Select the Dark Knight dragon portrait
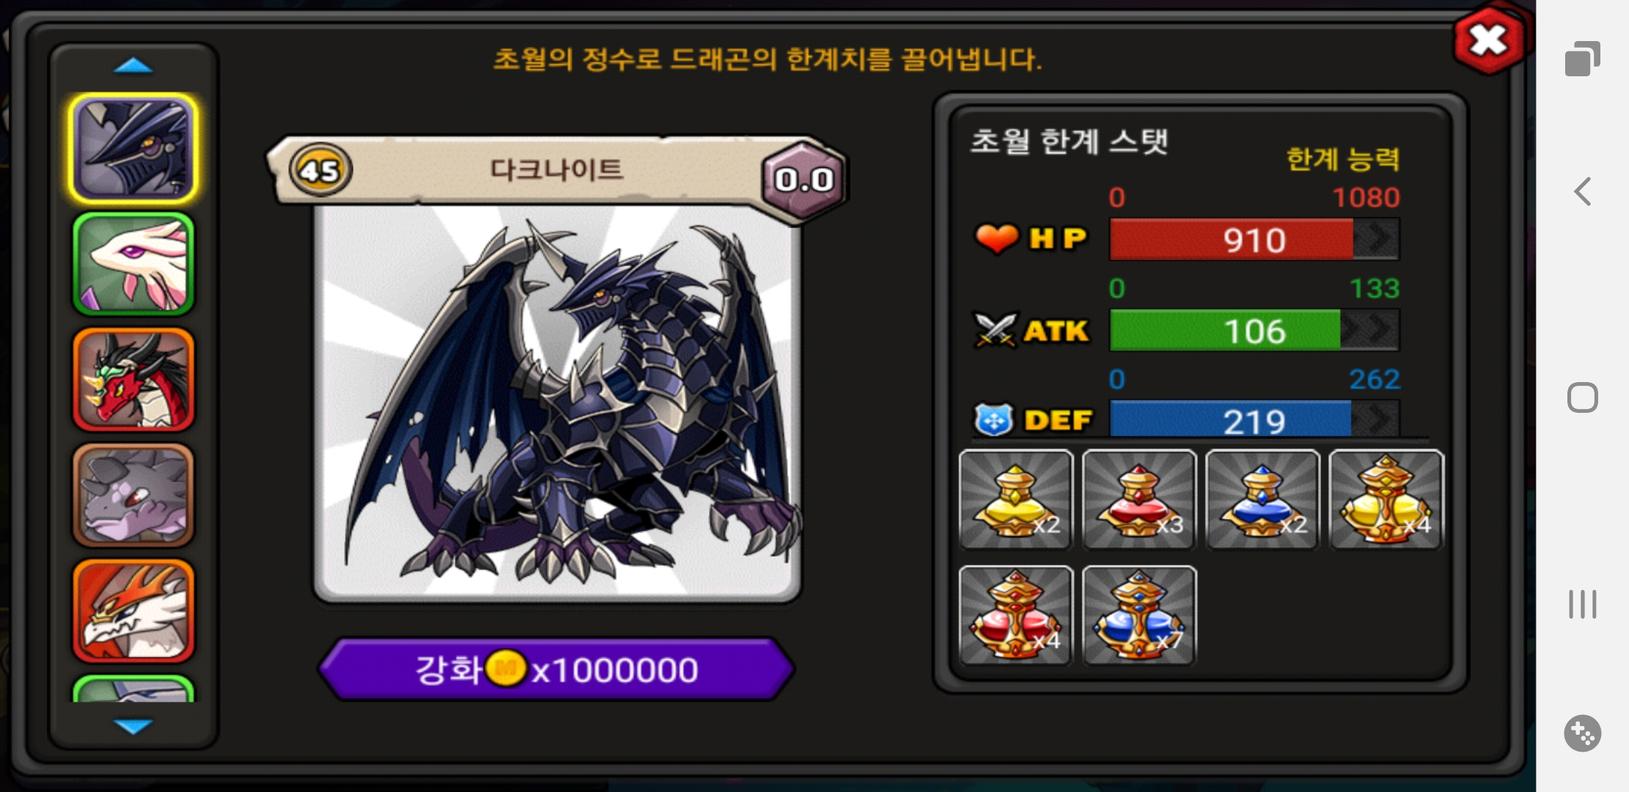The height and width of the screenshot is (792, 1629). point(134,148)
